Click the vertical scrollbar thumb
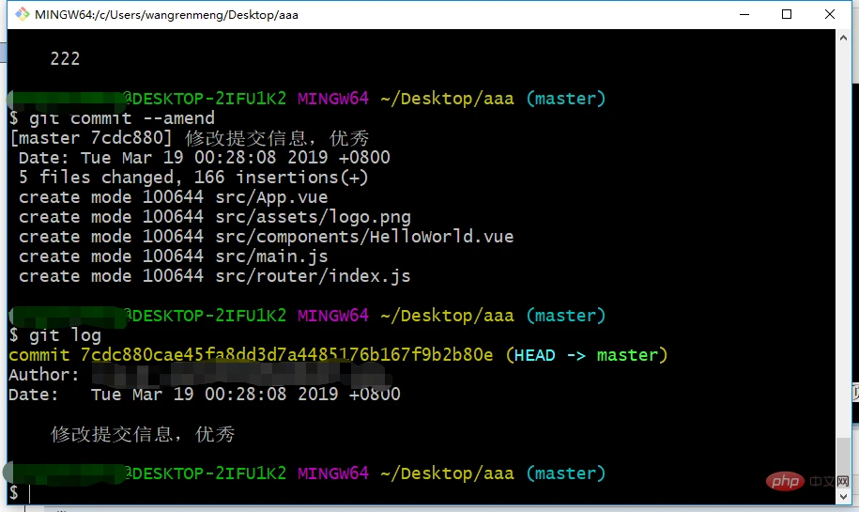The width and height of the screenshot is (859, 512). pyautogui.click(x=844, y=463)
